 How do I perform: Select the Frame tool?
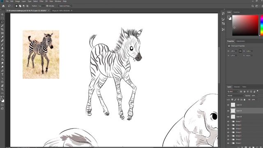click(x=2, y=33)
